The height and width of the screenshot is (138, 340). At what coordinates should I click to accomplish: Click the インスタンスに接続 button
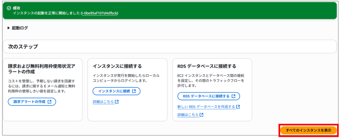coord(117,91)
